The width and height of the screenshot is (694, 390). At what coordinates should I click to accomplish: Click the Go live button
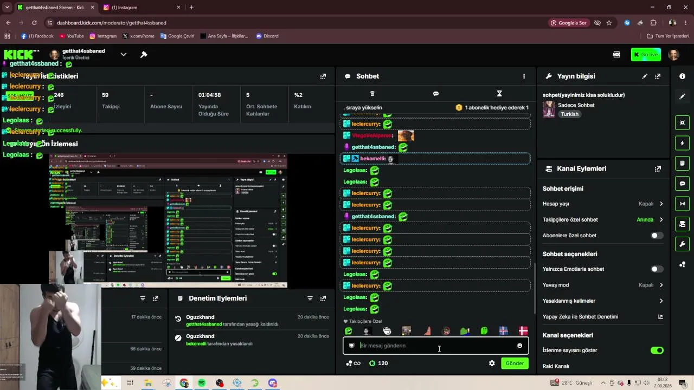point(646,55)
